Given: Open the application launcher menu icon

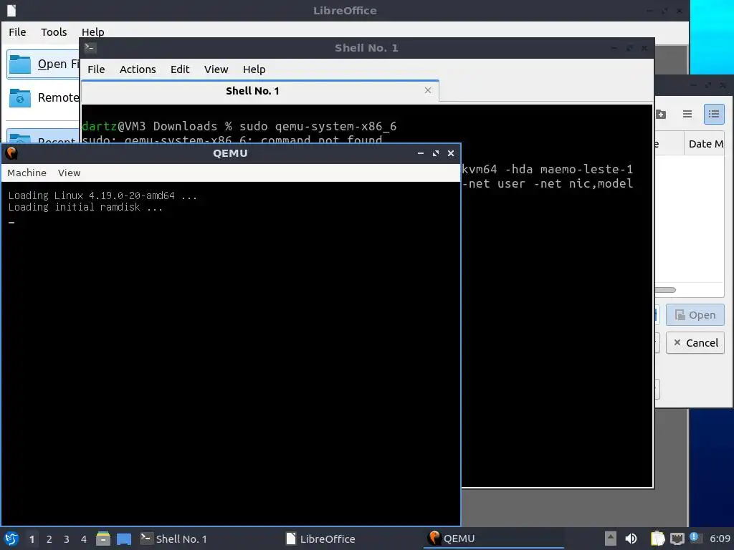Looking at the screenshot, I should (11, 539).
